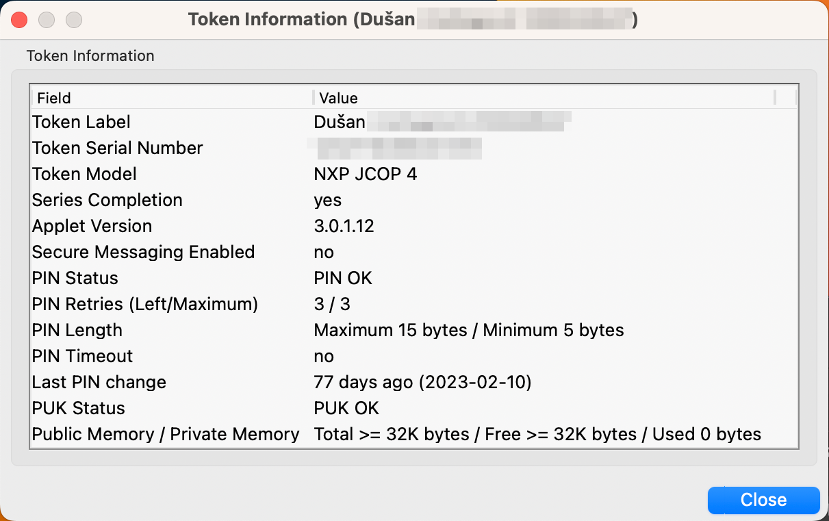Click the Token Information section heading
The width and height of the screenshot is (829, 521).
point(90,55)
